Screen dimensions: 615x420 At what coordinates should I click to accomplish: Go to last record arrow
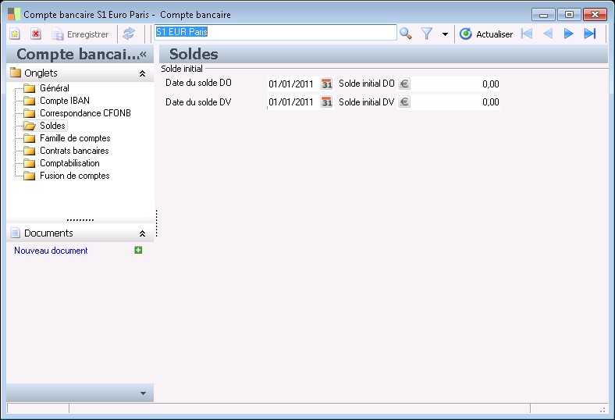[590, 34]
